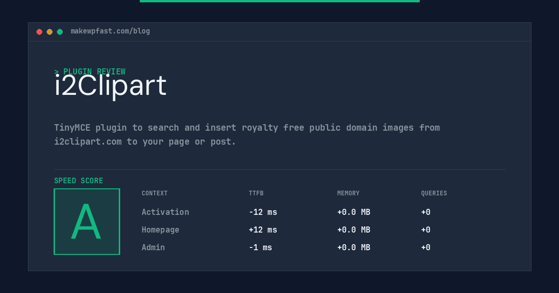
Task: Click the Activation memory +0.0 MB value
Action: click(354, 212)
